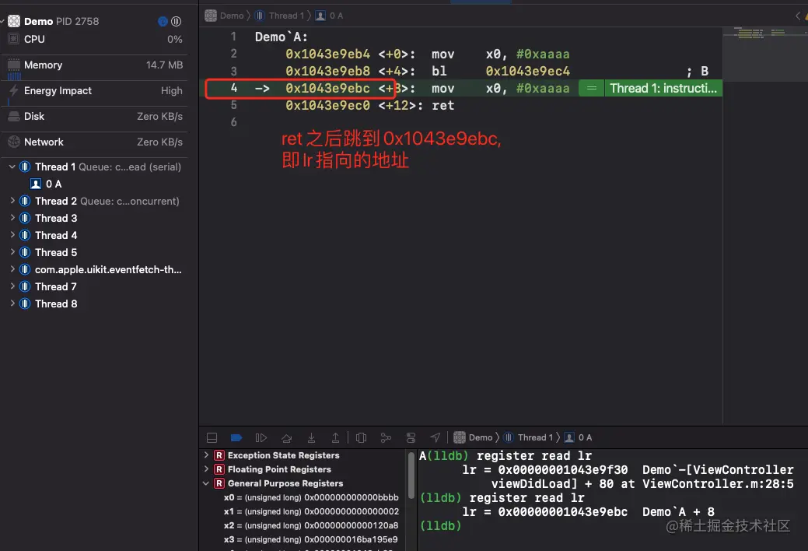Select register x3 value row
808x551 pixels.
pyautogui.click(x=311, y=539)
